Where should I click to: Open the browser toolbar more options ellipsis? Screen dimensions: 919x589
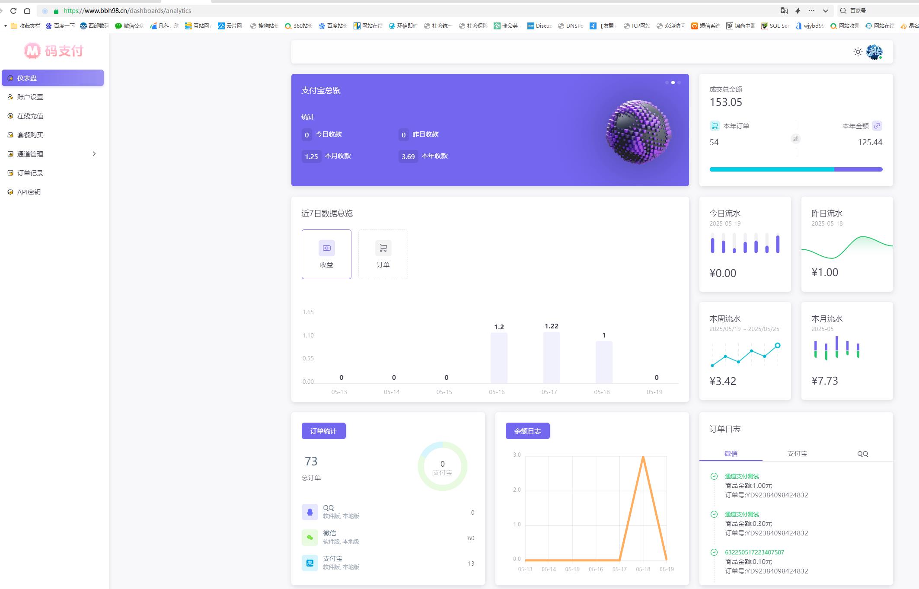click(811, 11)
